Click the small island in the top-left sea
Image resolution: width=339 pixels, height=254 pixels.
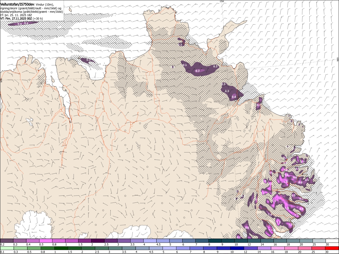tap(70, 10)
